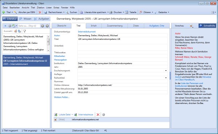Viewport: 218px width, 134px height.
Task: Delete title with red X in toolbar
Action: click(x=40, y=12)
